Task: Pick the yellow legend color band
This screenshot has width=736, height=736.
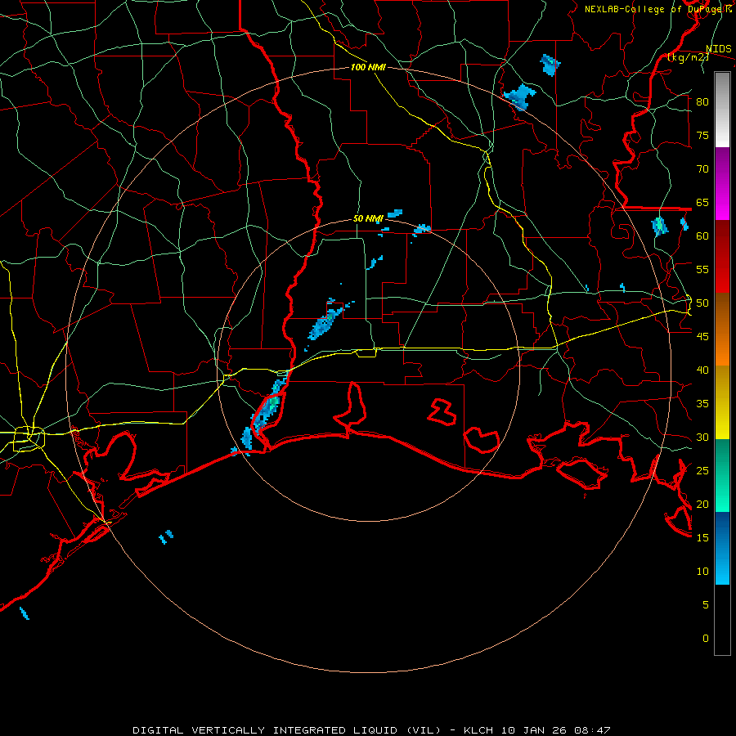Action: 722,402
